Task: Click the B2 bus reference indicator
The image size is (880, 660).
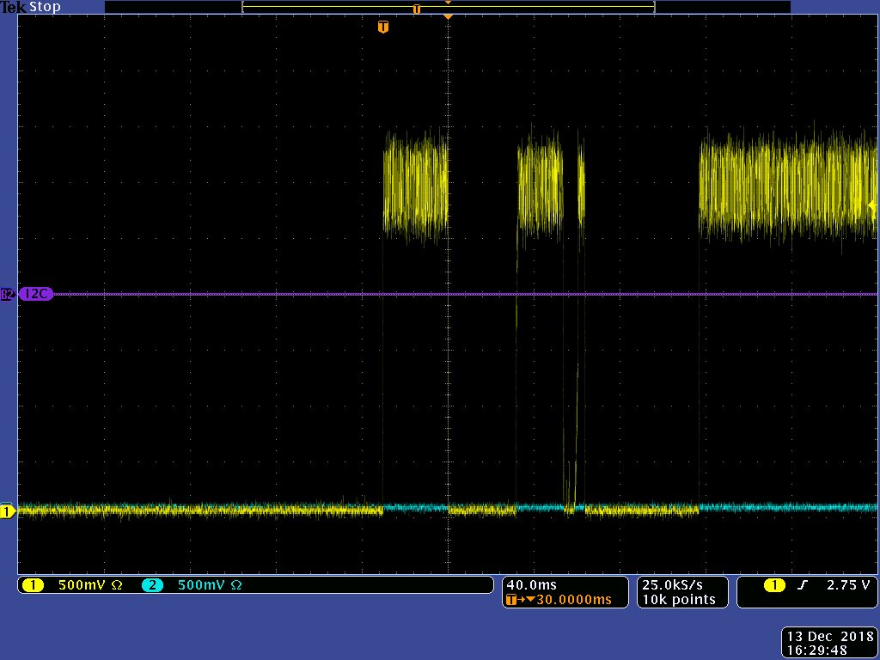Action: coord(8,294)
